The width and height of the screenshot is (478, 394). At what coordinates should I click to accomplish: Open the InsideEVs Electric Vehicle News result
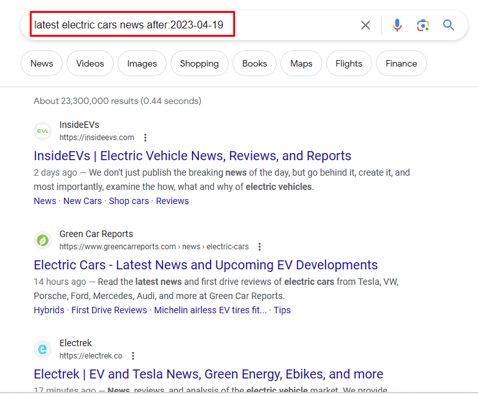192,156
